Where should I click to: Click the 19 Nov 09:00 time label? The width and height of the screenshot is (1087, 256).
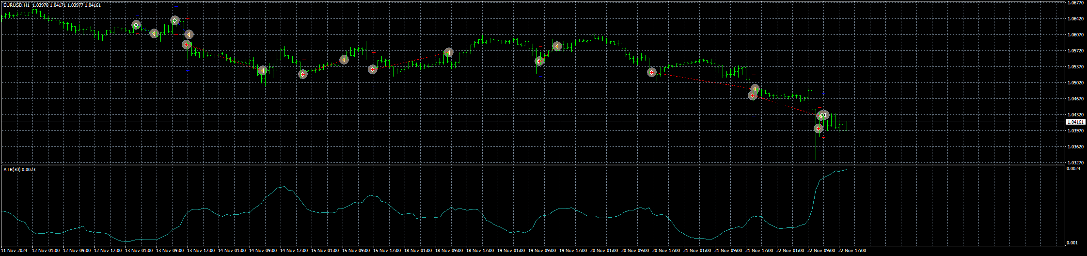coord(542,251)
